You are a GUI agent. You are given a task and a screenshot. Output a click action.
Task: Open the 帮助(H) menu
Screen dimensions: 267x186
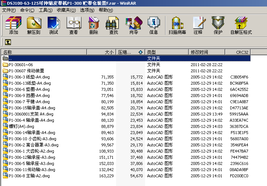(106, 10)
